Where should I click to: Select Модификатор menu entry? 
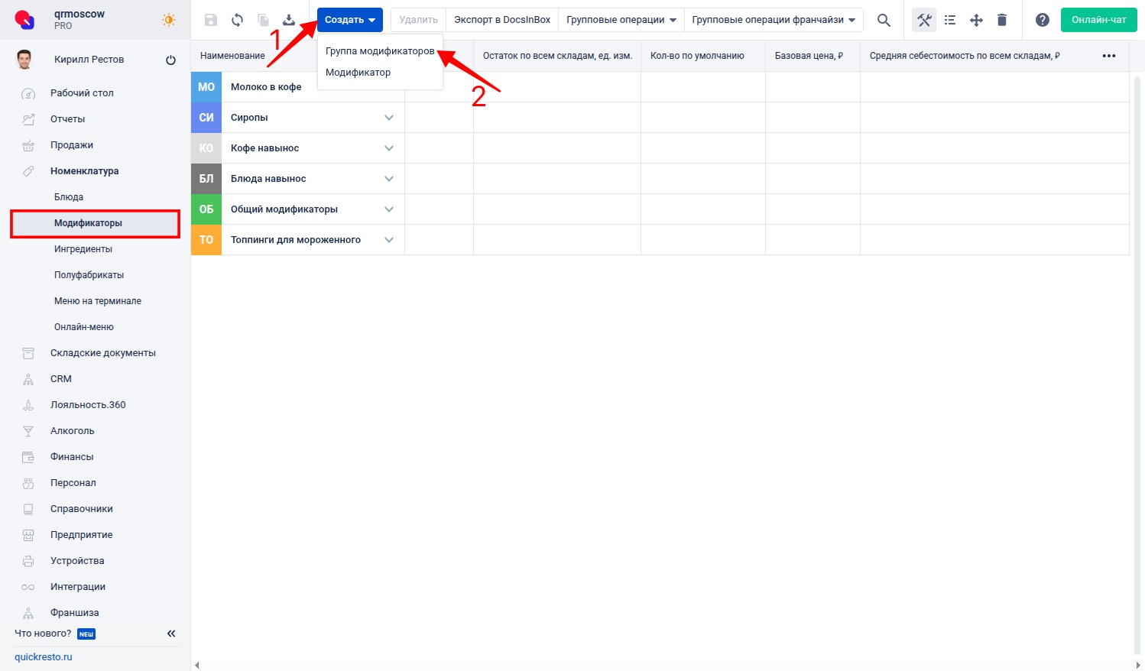pyautogui.click(x=380, y=73)
